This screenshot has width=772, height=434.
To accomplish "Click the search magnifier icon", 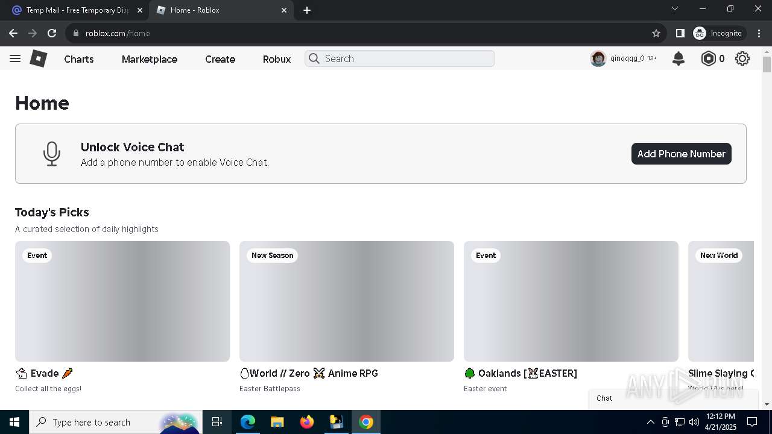I will [x=314, y=58].
